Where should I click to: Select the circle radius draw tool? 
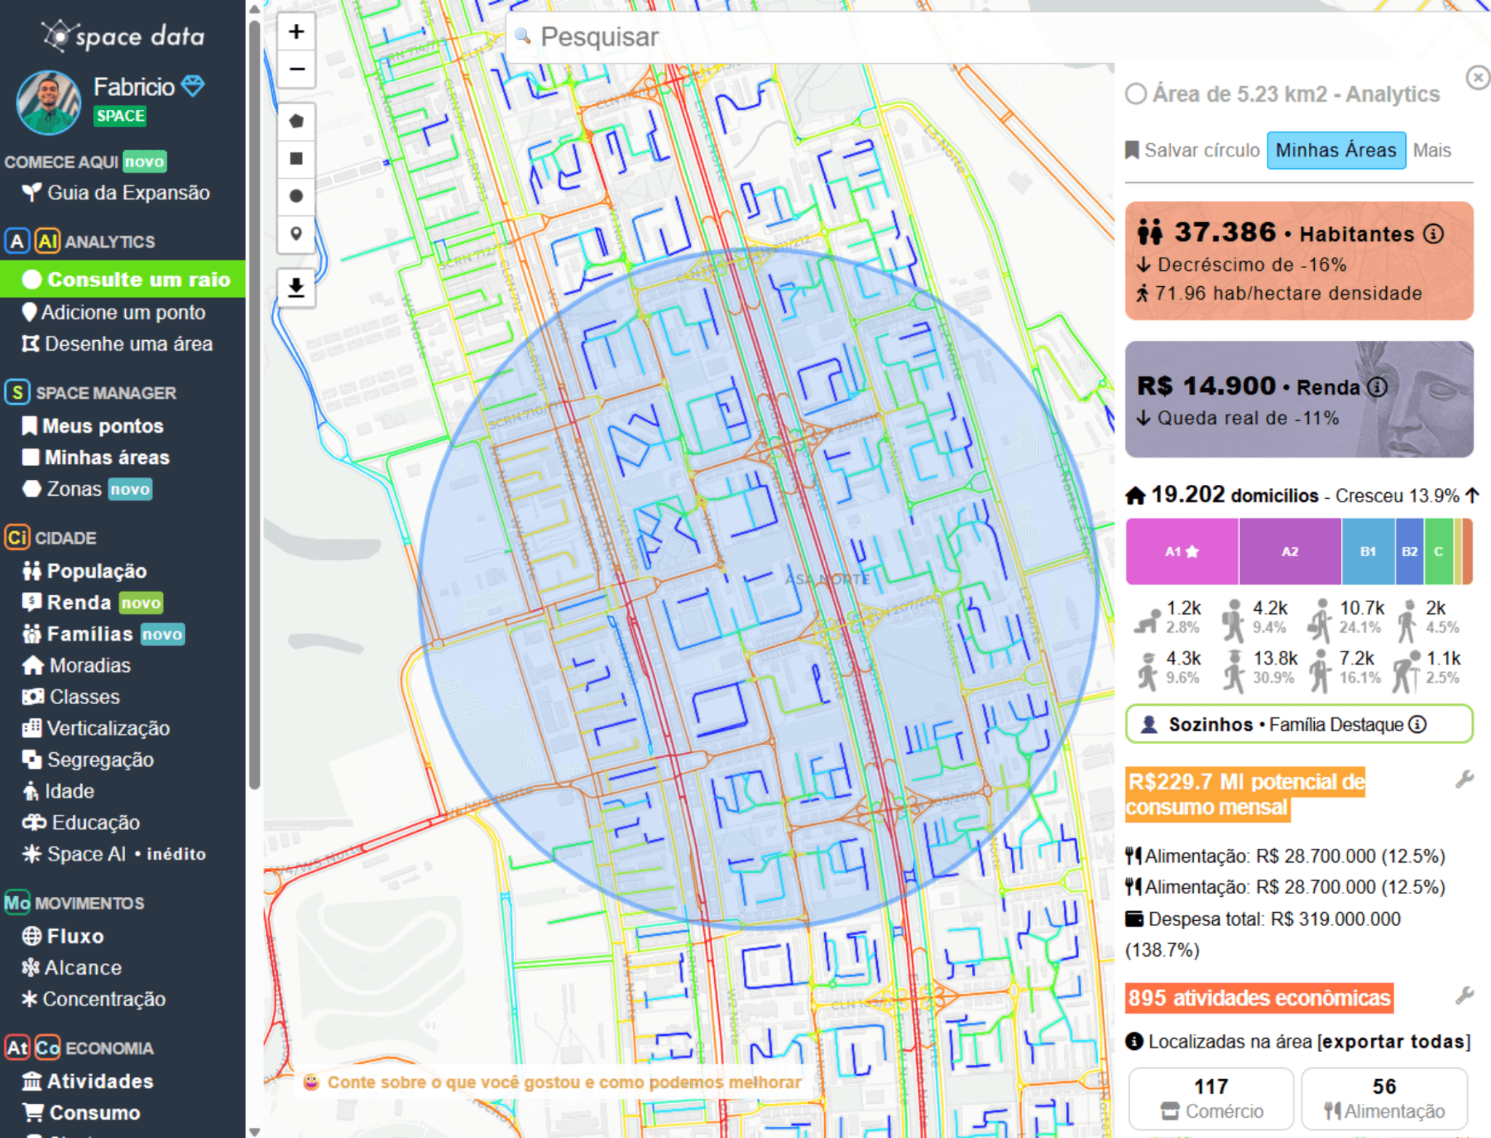[x=296, y=196]
